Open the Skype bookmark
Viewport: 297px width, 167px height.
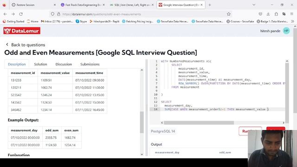(x=81, y=21)
